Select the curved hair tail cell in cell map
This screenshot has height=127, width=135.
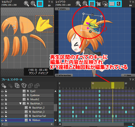[x=38, y=41]
